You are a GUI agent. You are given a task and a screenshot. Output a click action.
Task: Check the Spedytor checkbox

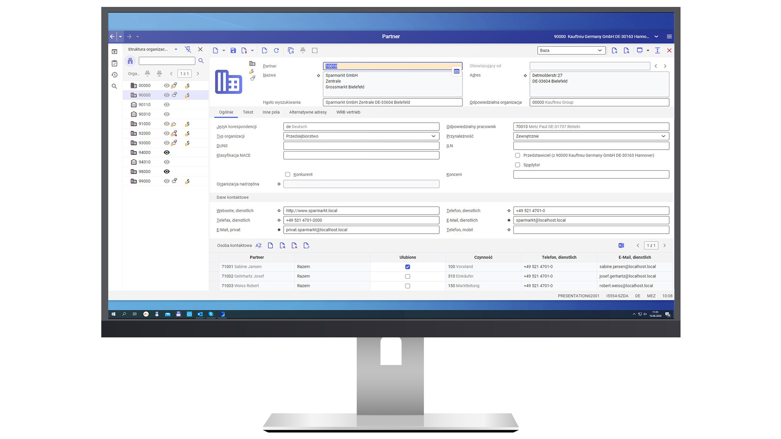[517, 165]
